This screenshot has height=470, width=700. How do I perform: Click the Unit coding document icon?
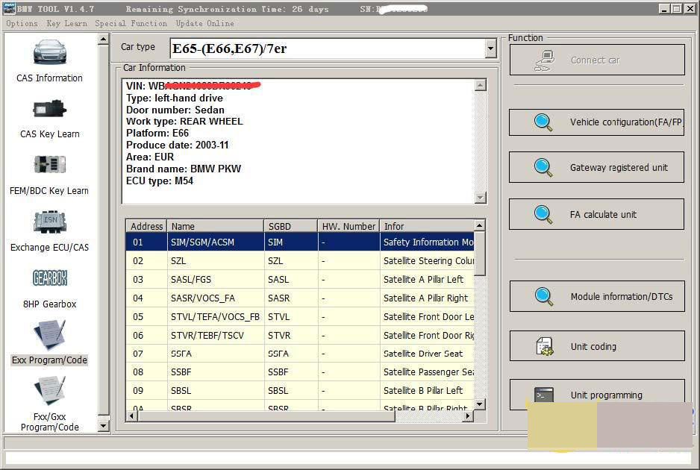click(x=544, y=346)
